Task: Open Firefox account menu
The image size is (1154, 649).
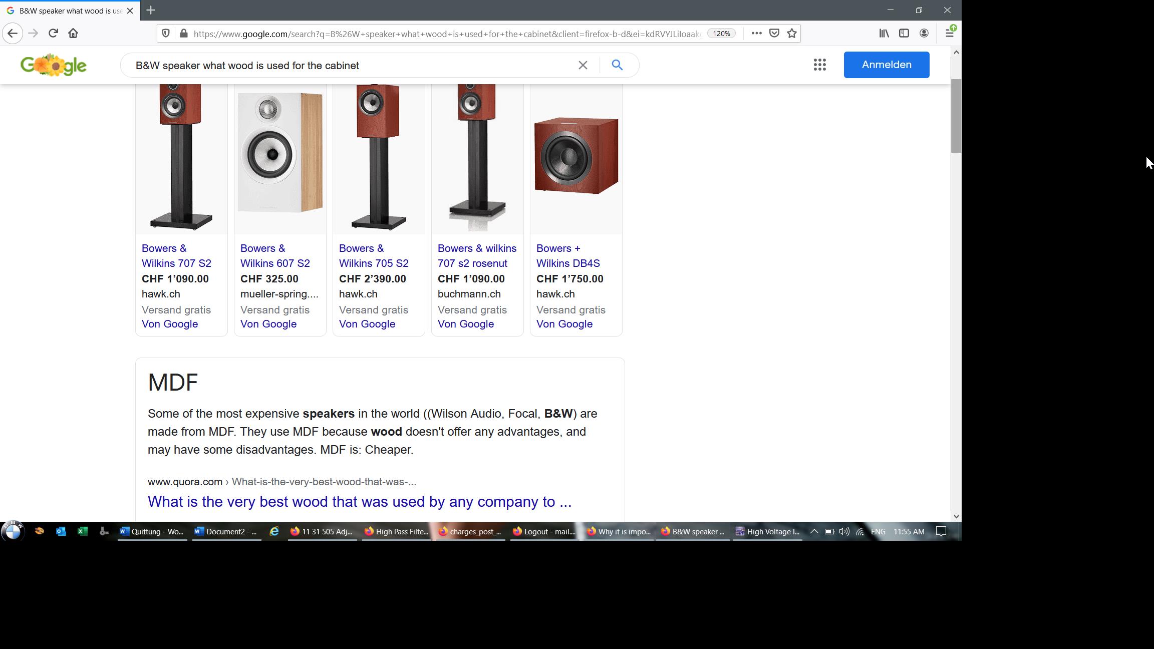Action: [x=924, y=34]
